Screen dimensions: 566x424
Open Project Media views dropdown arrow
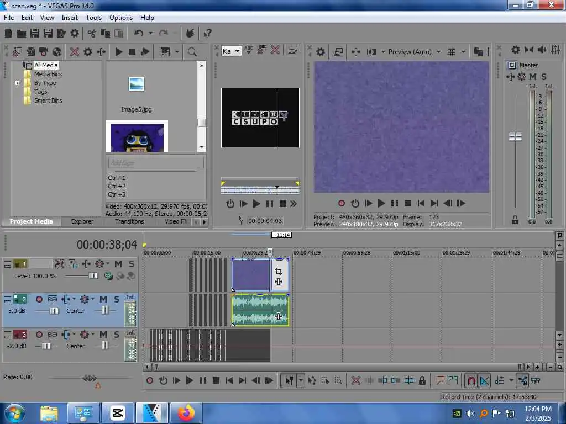(x=177, y=52)
